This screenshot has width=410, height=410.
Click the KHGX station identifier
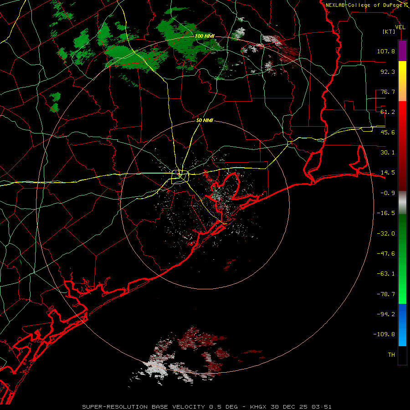coord(258,407)
